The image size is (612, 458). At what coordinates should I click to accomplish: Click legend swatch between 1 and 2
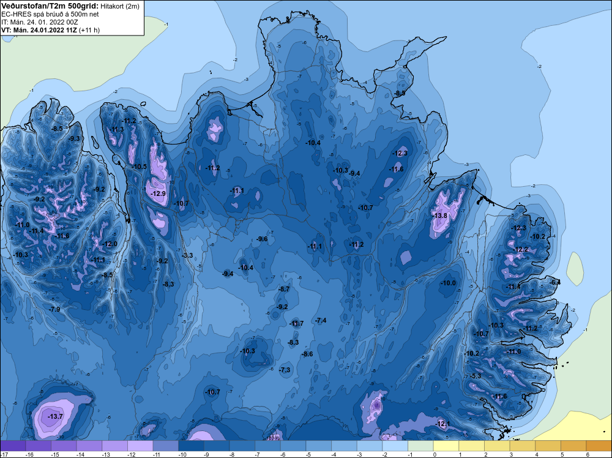(x=472, y=446)
